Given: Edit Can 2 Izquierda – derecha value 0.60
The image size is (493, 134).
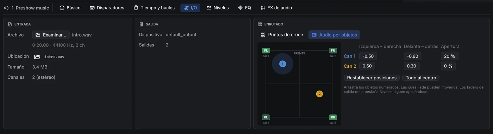Looking at the screenshot, I should (x=367, y=66).
